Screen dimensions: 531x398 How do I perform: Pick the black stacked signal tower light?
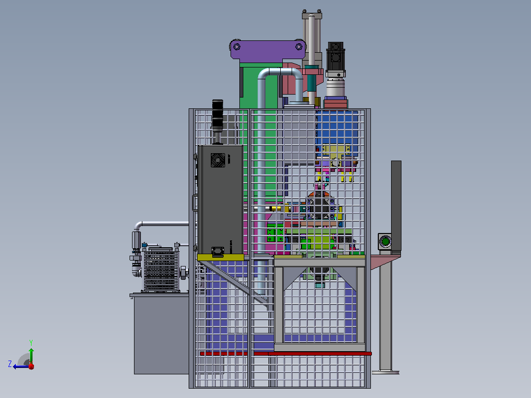point(217,116)
